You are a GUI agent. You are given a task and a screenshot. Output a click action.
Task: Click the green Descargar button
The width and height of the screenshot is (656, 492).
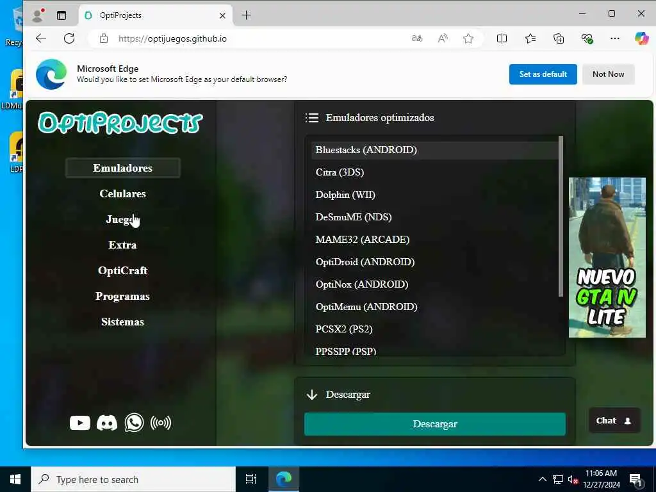[435, 424]
